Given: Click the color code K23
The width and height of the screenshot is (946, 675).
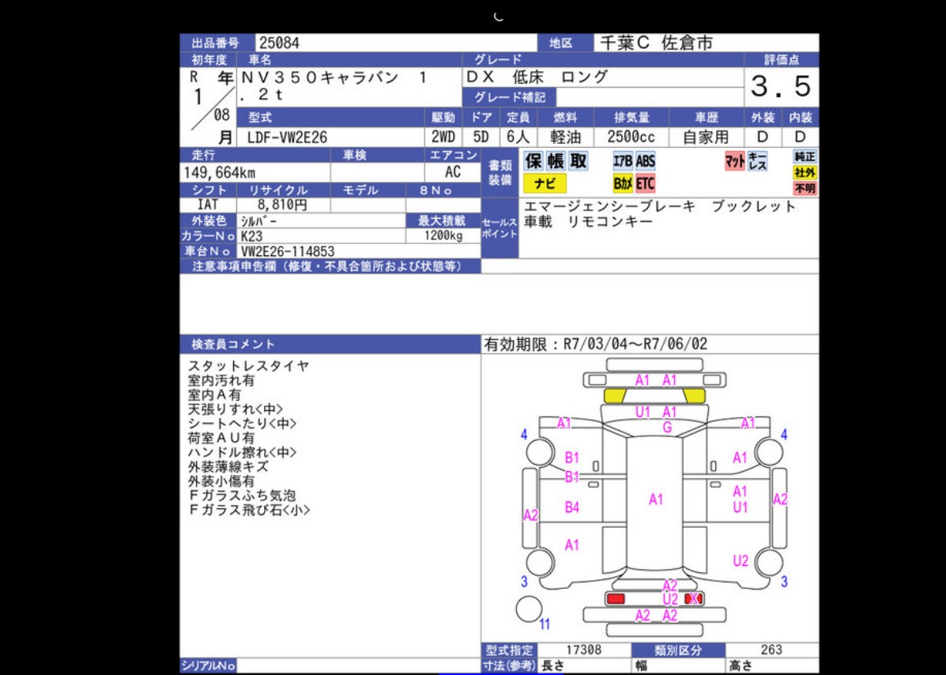Looking at the screenshot, I should [x=252, y=236].
